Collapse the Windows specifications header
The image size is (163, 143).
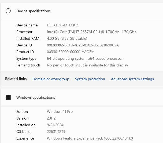[x=82, y=97]
